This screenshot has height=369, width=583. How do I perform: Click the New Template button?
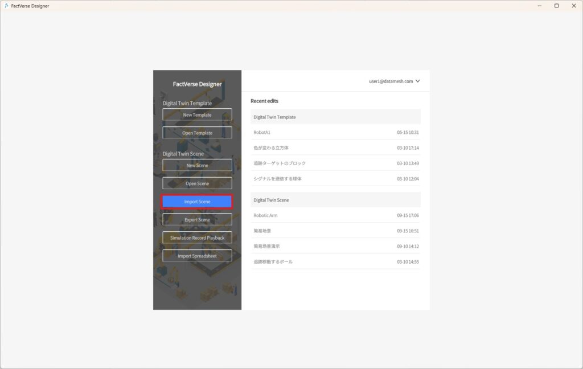click(197, 114)
